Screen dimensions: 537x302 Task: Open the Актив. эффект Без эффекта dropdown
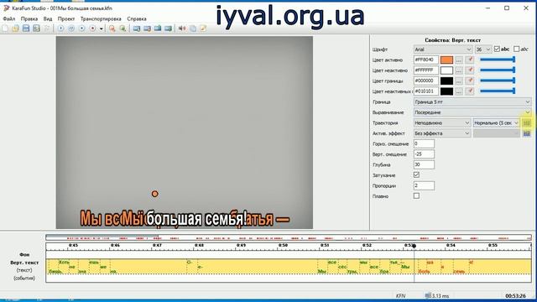click(442, 133)
